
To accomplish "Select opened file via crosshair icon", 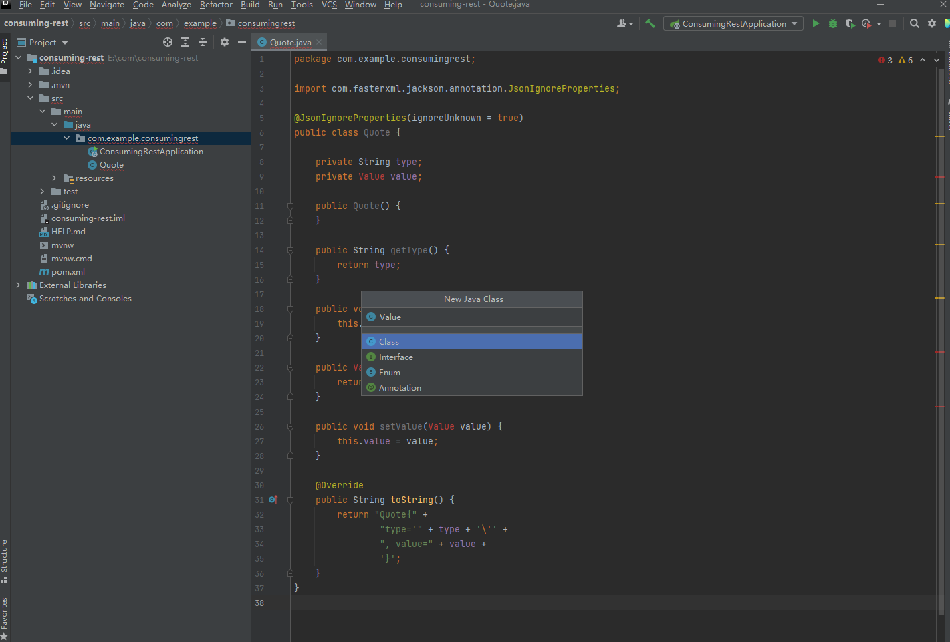I will point(168,42).
